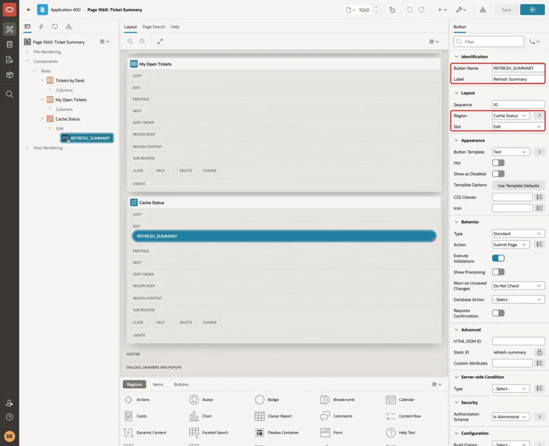Switch to the Processing tab icon

(x=55, y=27)
